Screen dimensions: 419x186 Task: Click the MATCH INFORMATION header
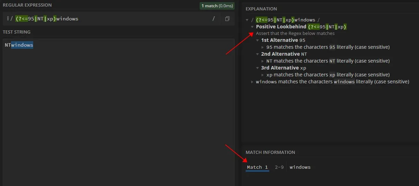pyautogui.click(x=270, y=152)
